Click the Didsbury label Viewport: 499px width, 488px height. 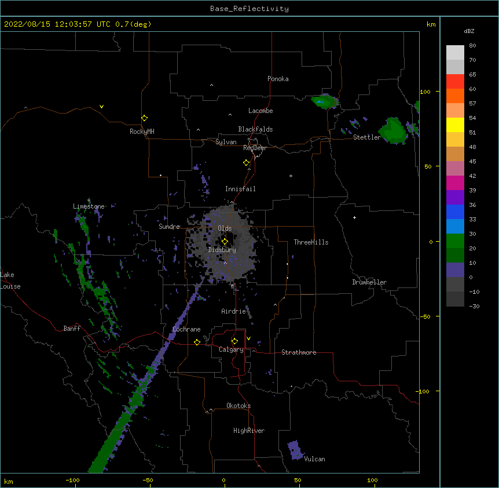tap(222, 250)
